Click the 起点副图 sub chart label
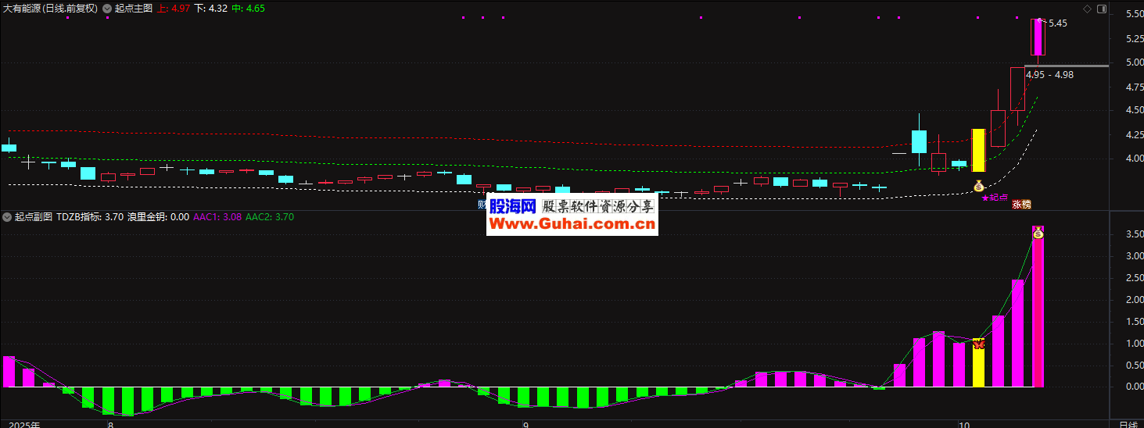The width and height of the screenshot is (1144, 428). pos(34,217)
